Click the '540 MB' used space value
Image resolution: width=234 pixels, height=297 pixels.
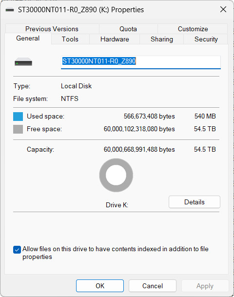(x=205, y=116)
